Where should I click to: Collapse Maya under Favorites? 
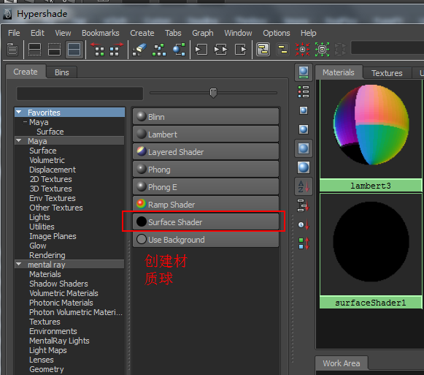pyautogui.click(x=25, y=122)
